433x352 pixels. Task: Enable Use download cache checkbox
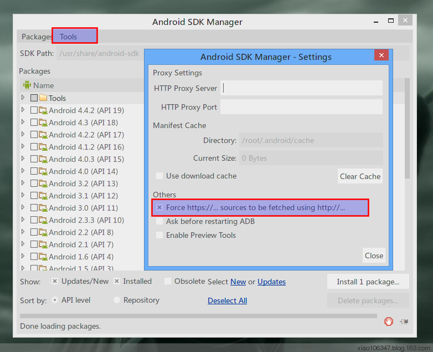[159, 176]
